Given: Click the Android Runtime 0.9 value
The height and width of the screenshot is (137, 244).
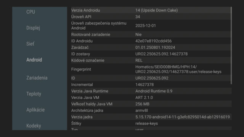Looking at the screenshot, I should pos(154,91).
